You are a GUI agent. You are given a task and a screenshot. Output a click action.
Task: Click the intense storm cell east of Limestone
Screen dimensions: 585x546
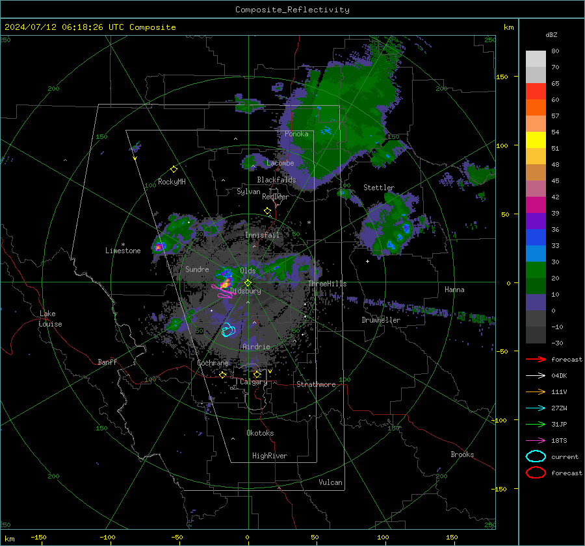[159, 246]
